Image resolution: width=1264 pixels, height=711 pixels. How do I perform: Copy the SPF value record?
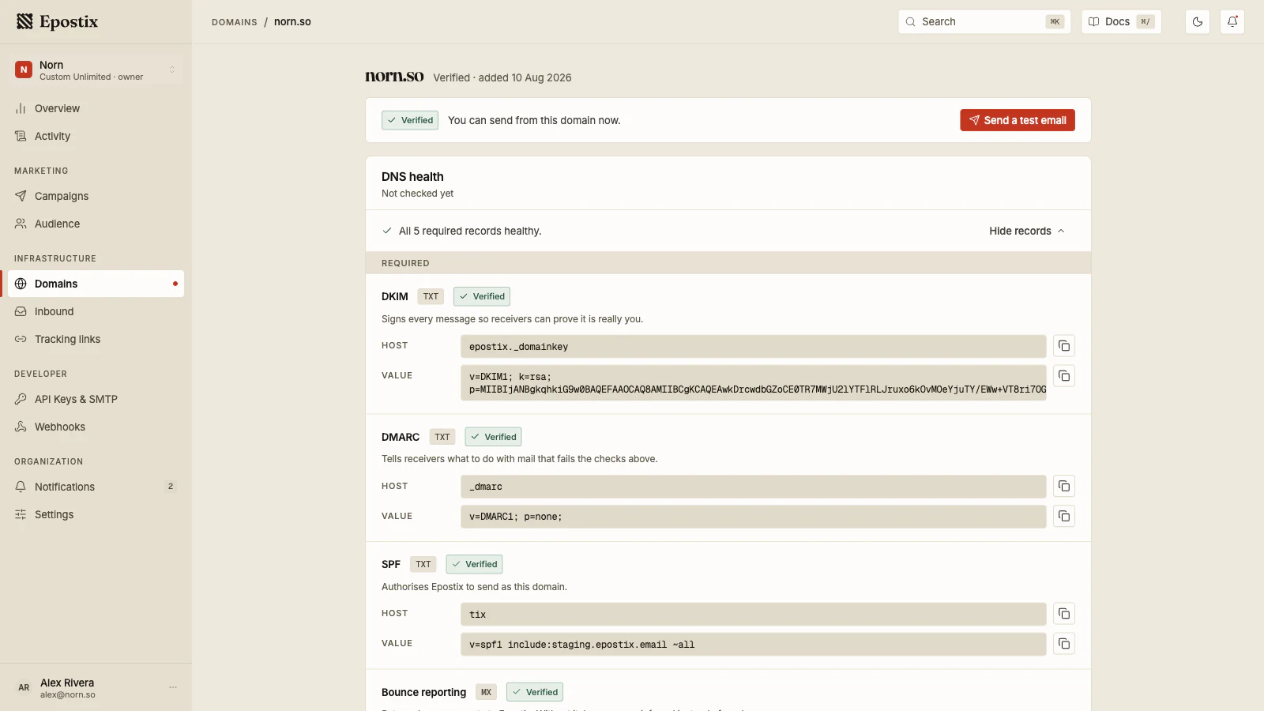[x=1064, y=644]
